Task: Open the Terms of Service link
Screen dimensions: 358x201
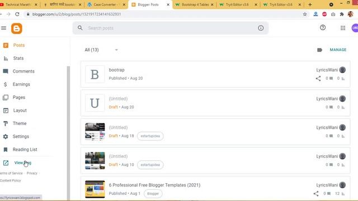Action: (11, 173)
